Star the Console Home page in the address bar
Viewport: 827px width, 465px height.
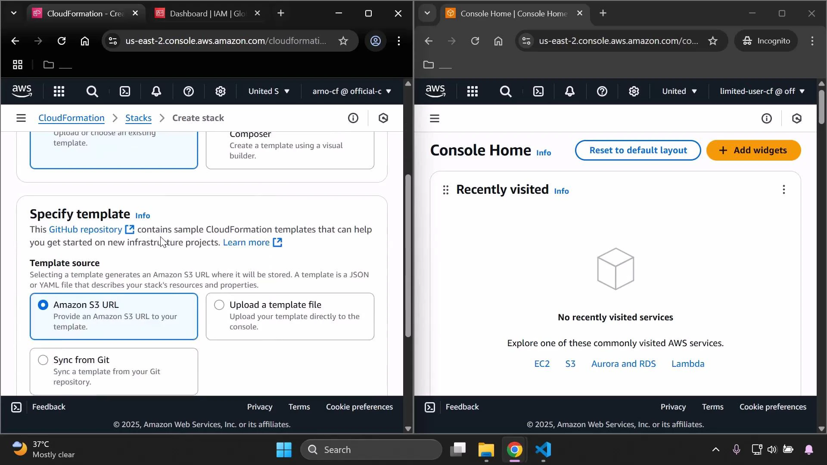(713, 41)
